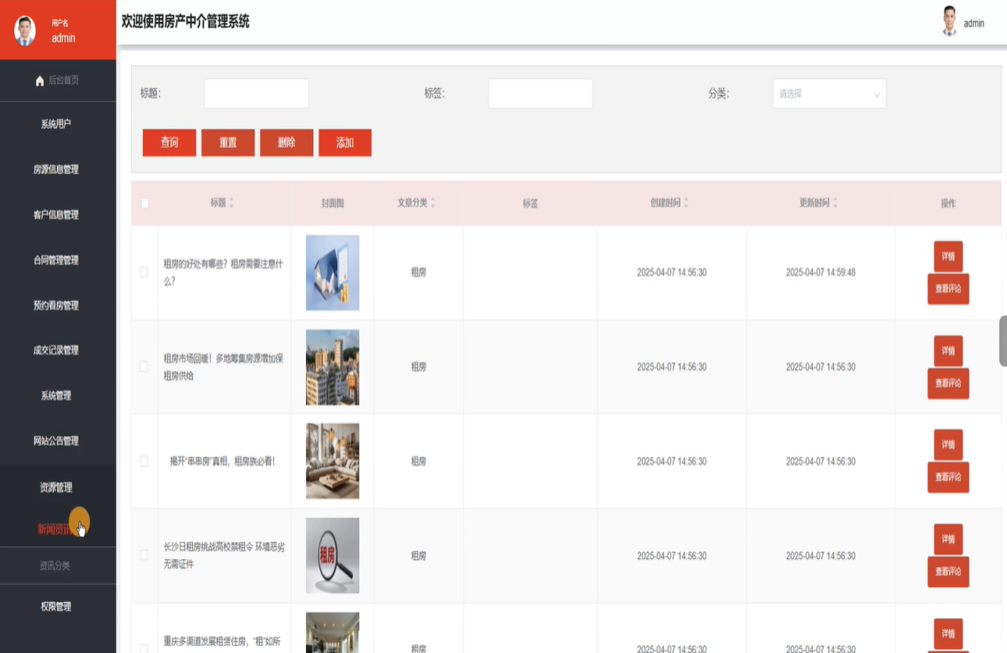
Task: Click the vertical scrollbar handle at right edge
Action: click(1003, 341)
